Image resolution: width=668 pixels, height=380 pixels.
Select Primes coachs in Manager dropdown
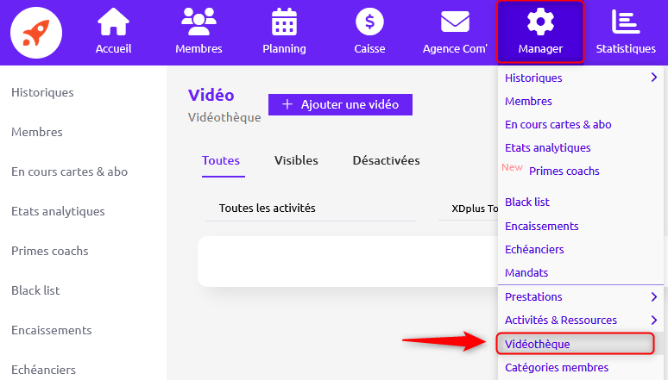[x=564, y=171]
